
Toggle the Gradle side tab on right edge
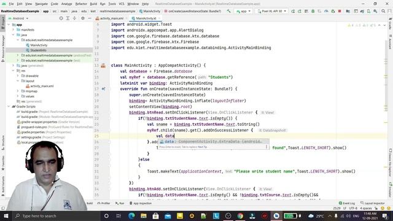click(x=390, y=23)
